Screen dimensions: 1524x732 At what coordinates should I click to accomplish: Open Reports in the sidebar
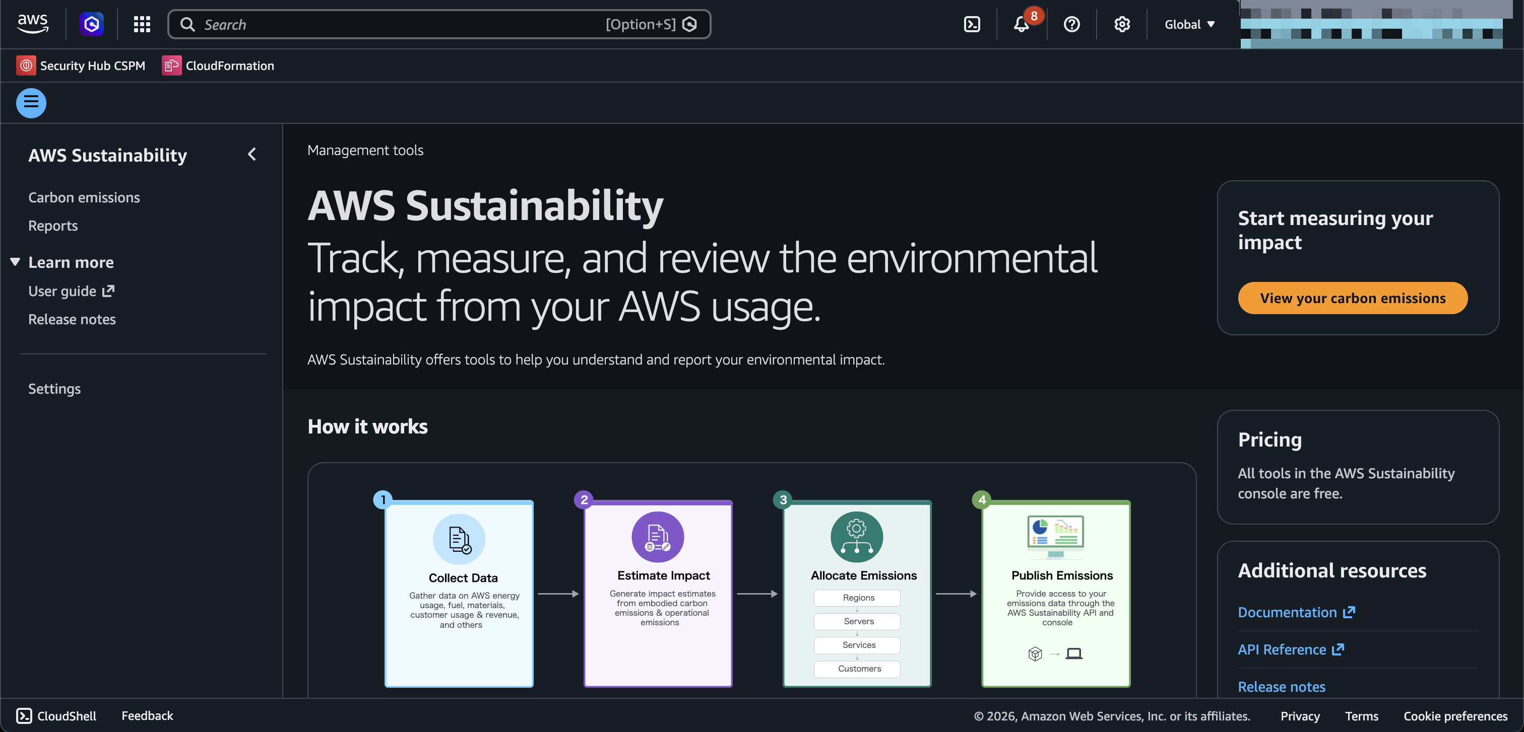(x=52, y=226)
